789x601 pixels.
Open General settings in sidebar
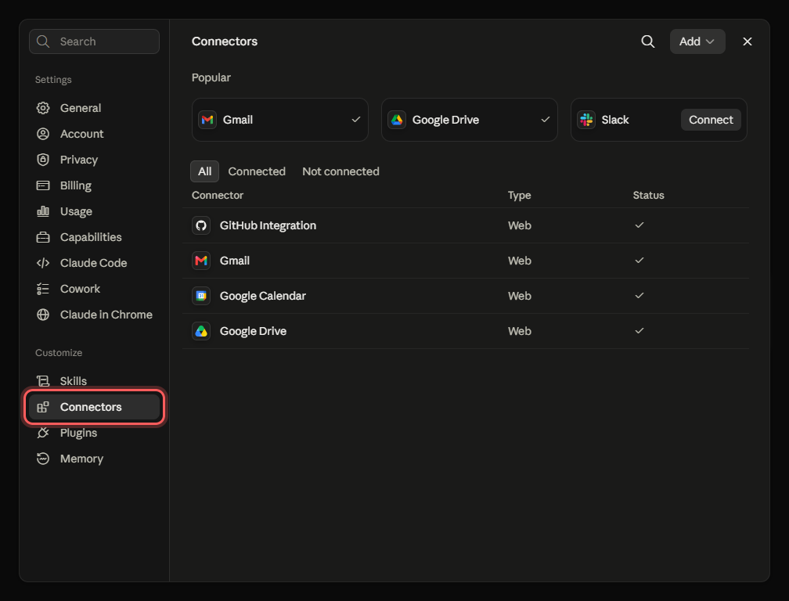point(94,108)
